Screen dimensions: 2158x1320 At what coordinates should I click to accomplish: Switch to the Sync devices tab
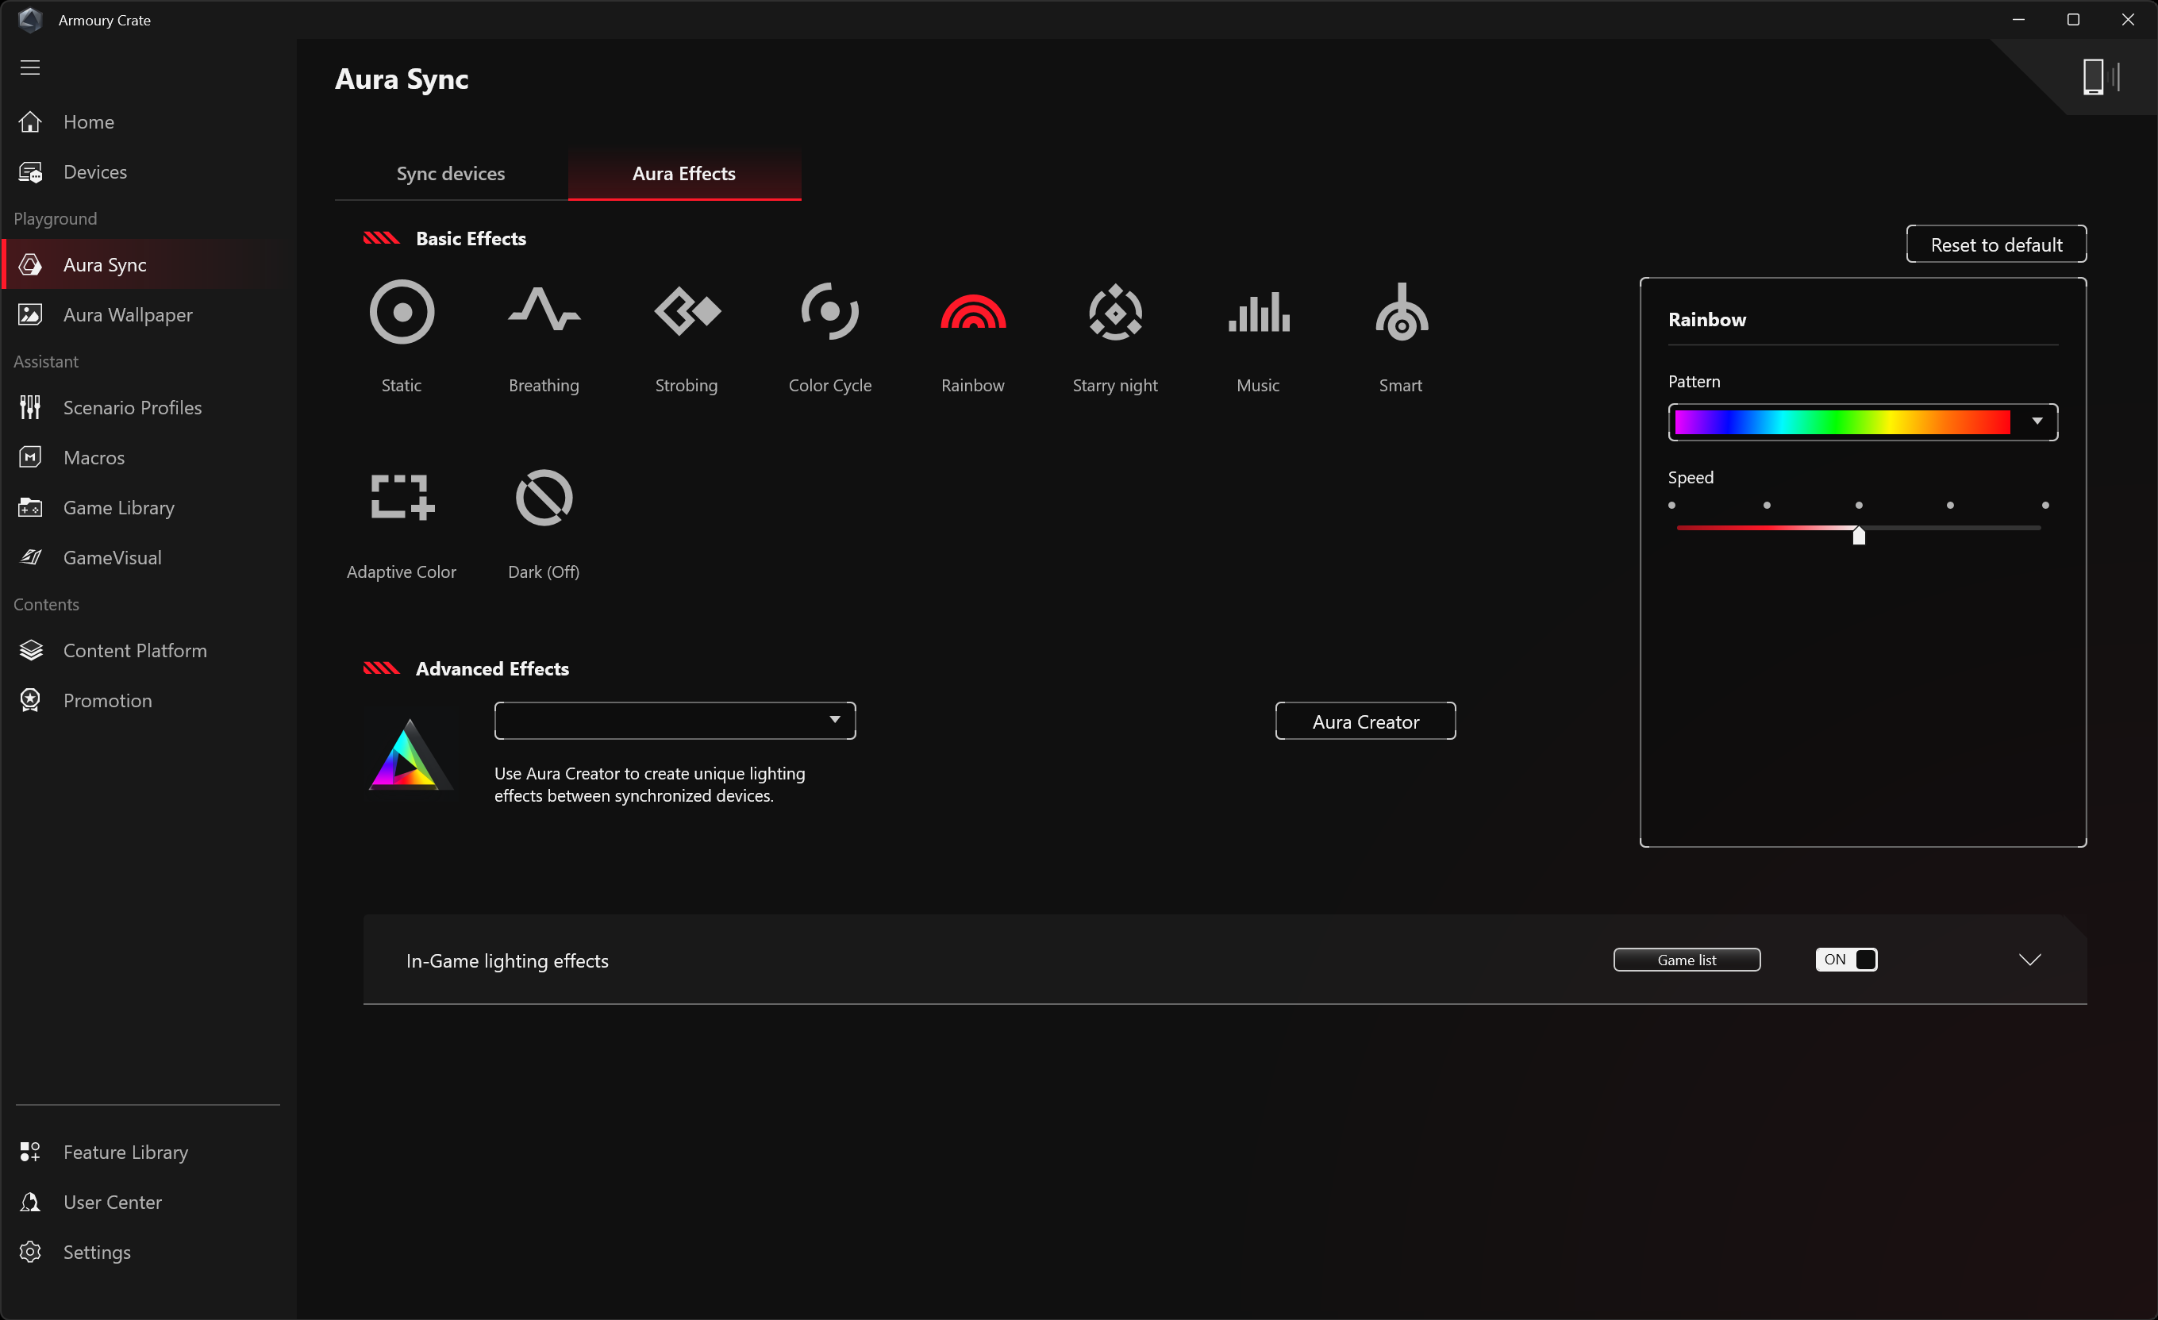point(450,173)
